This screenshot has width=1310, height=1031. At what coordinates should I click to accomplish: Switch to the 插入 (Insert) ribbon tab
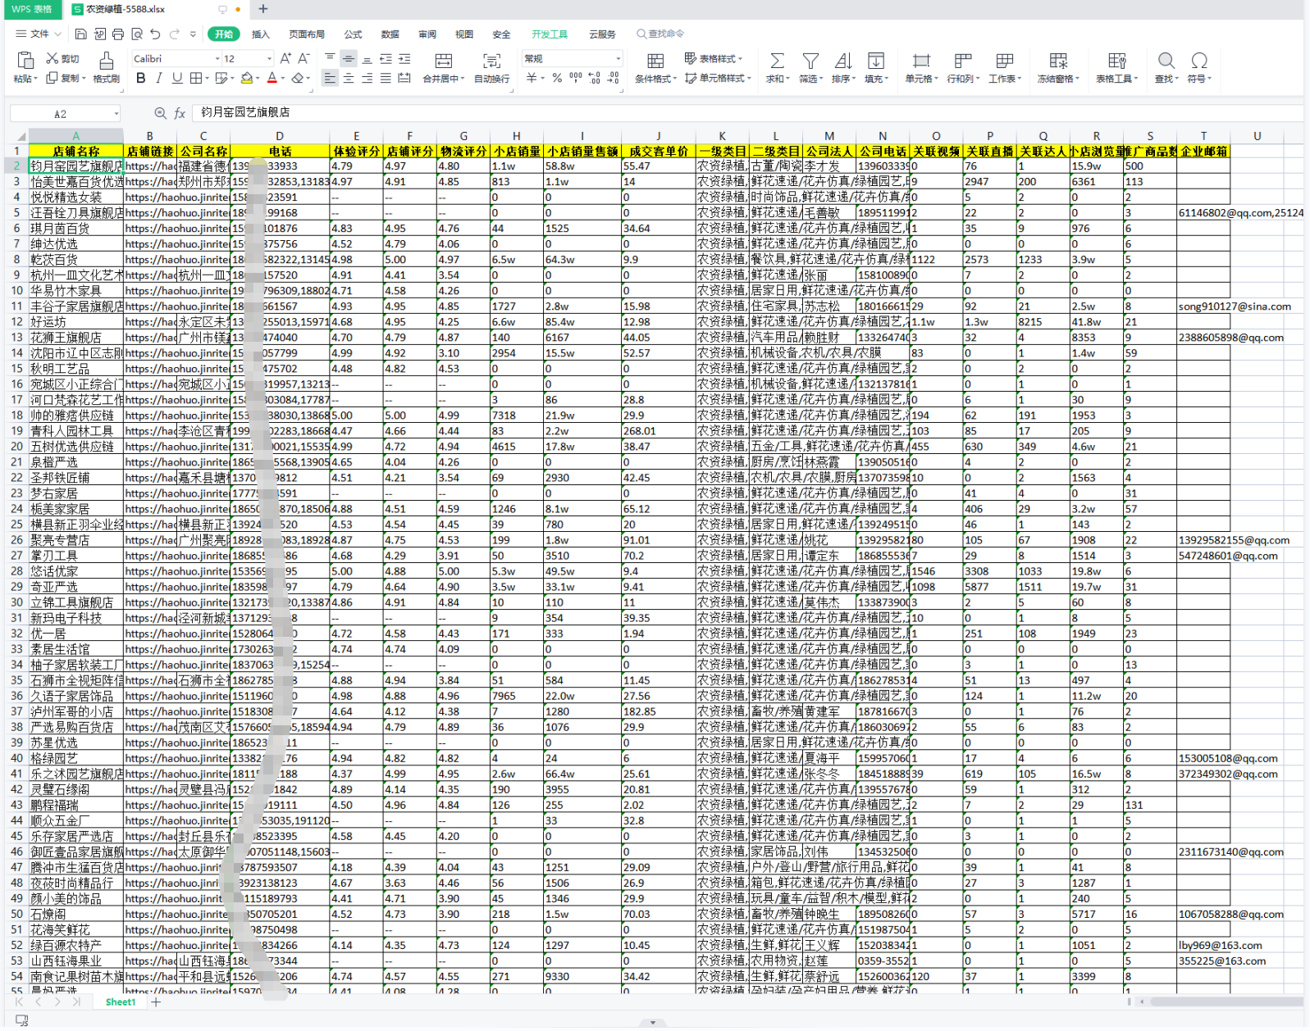(260, 34)
